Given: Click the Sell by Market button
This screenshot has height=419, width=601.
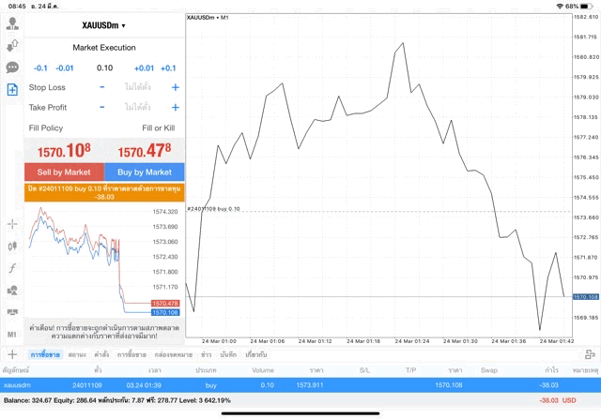Looking at the screenshot, I should pos(64,172).
